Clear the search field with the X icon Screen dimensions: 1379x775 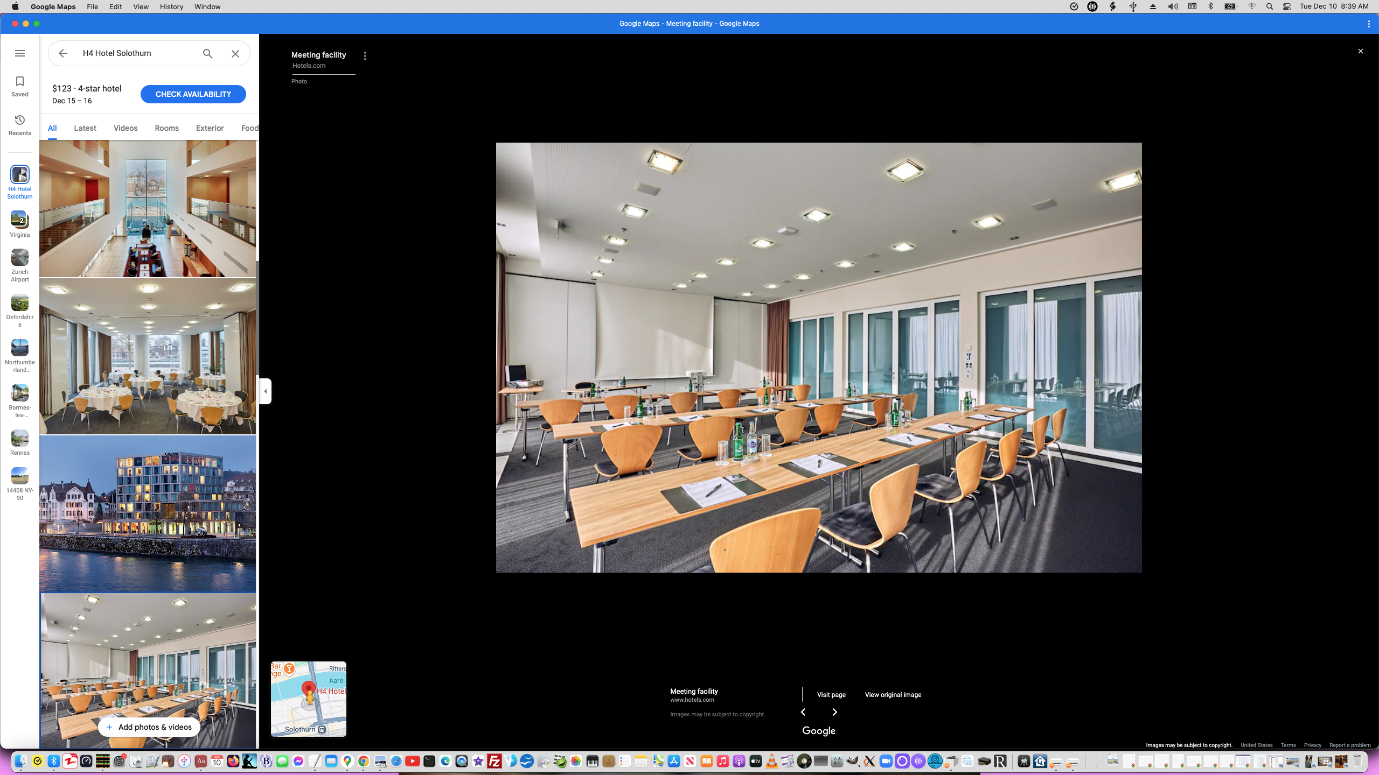pos(235,53)
